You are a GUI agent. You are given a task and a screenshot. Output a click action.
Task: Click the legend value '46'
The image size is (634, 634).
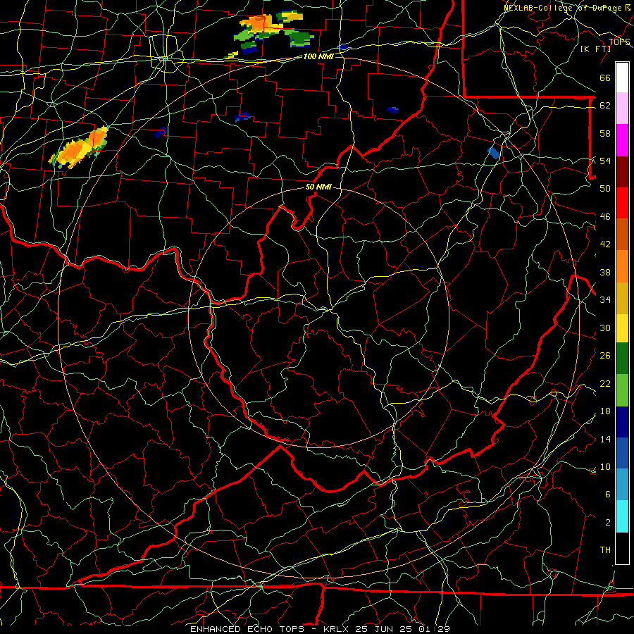[605, 217]
